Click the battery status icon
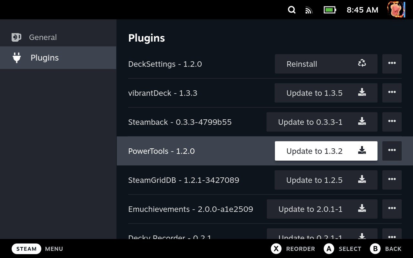The image size is (413, 258). click(x=330, y=10)
